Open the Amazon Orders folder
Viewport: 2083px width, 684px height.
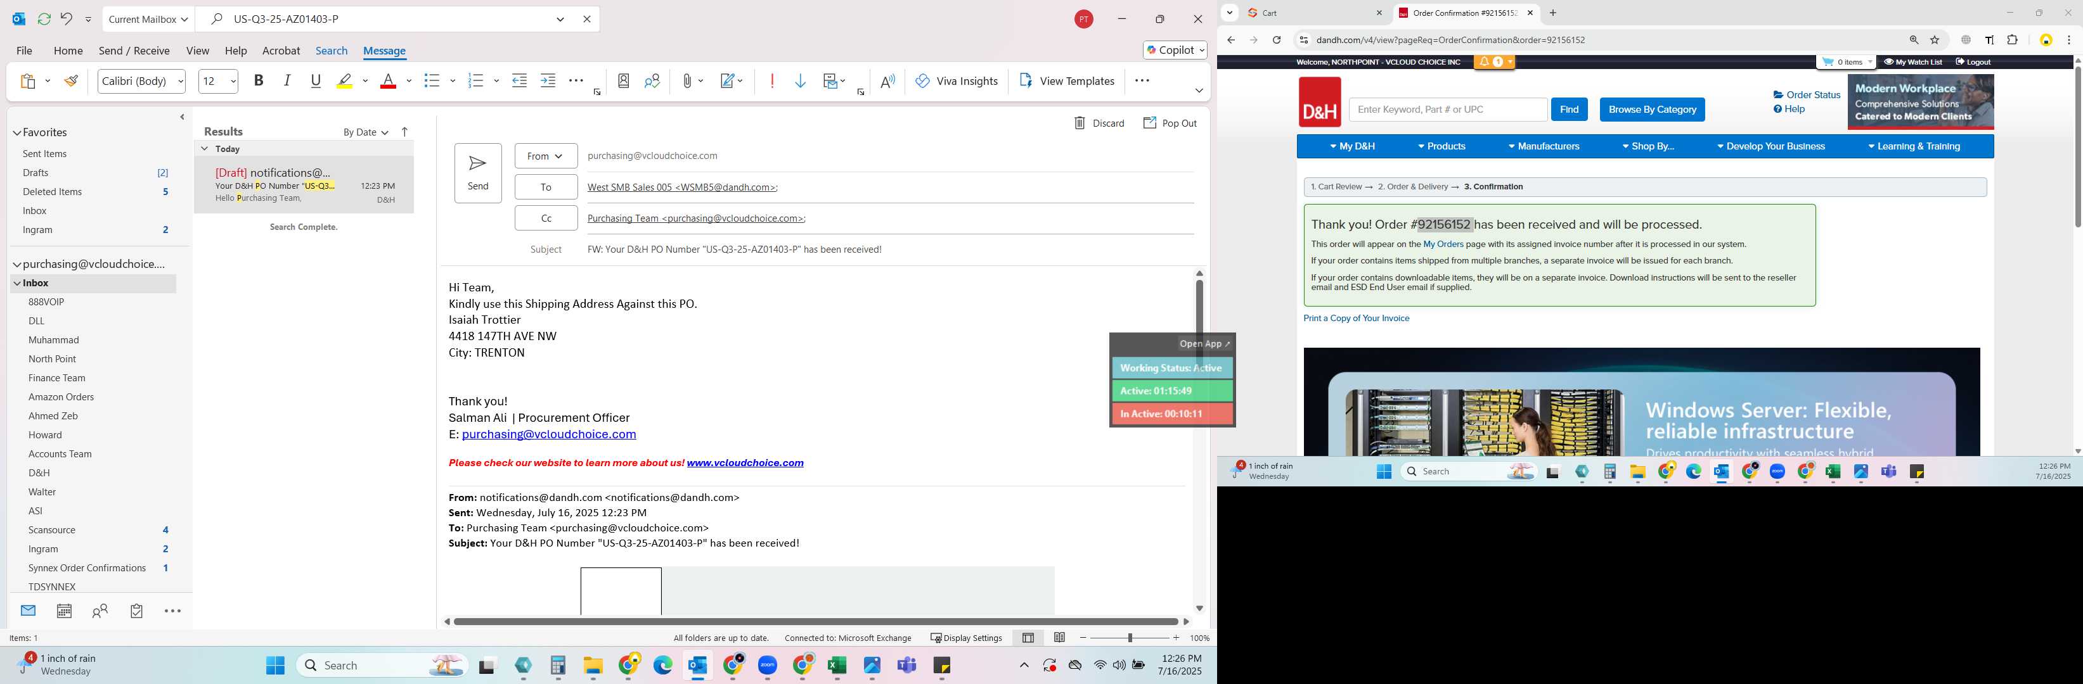[x=61, y=396]
